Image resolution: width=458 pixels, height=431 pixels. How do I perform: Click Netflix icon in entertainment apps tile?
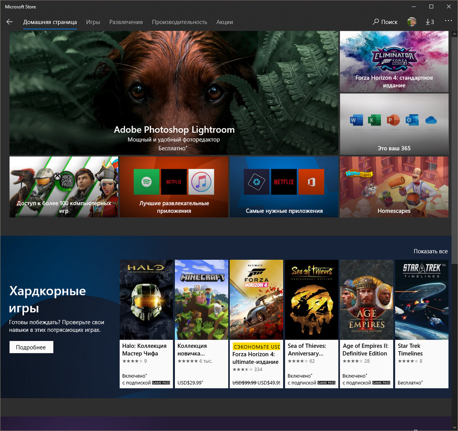point(174,182)
